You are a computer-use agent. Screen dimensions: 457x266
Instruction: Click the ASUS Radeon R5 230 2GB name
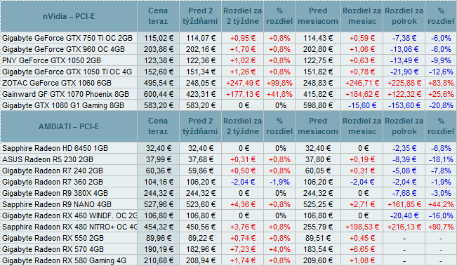[x=48, y=159]
